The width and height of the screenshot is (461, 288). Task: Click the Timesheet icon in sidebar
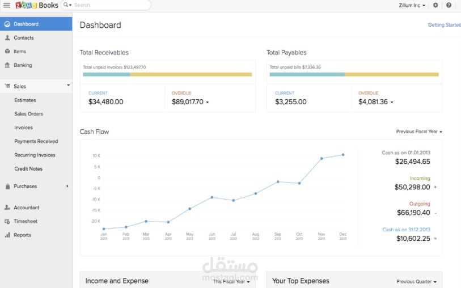tap(7, 222)
